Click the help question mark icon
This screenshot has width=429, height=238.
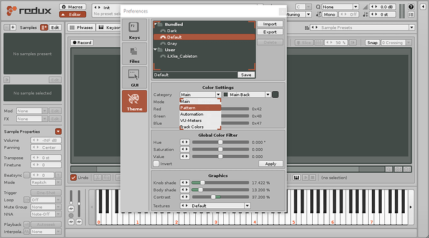click(x=411, y=7)
